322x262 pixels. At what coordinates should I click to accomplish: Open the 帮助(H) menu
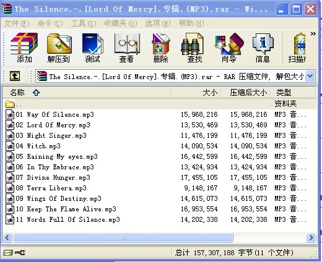coord(191,23)
